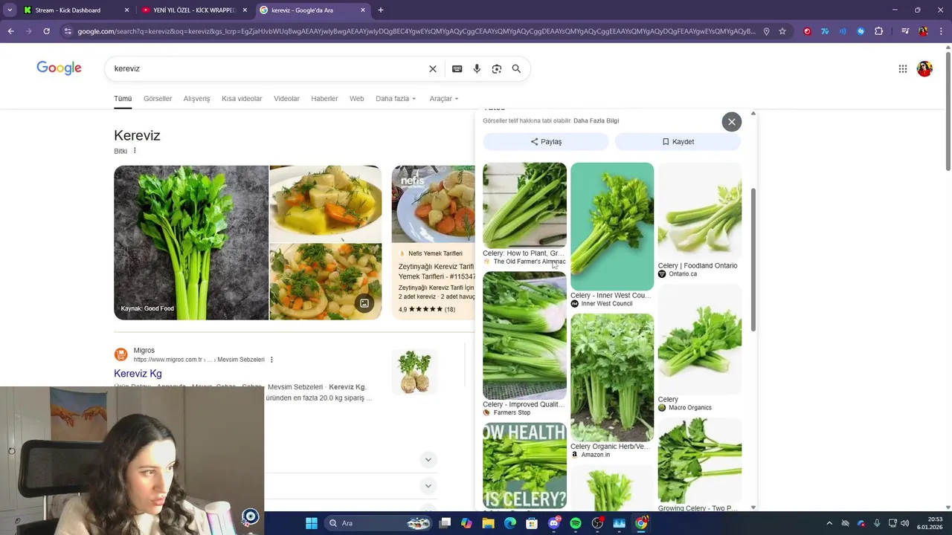Open the Amazon.in Celery Organic Herb thumbnail
The height and width of the screenshot is (535, 952).
(x=612, y=377)
